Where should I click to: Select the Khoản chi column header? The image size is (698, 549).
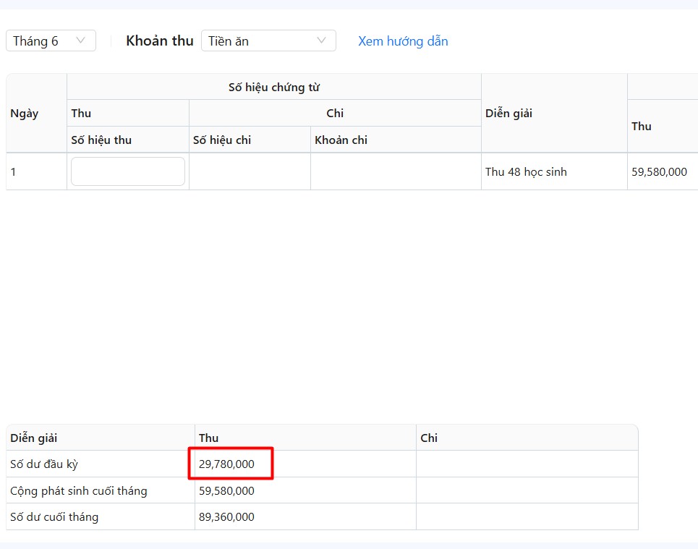[x=341, y=140]
